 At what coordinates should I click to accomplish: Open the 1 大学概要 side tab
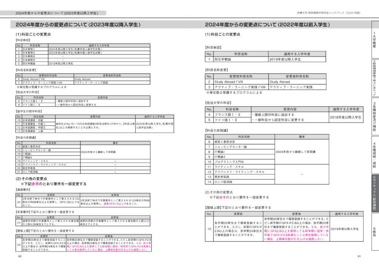[x=374, y=38]
